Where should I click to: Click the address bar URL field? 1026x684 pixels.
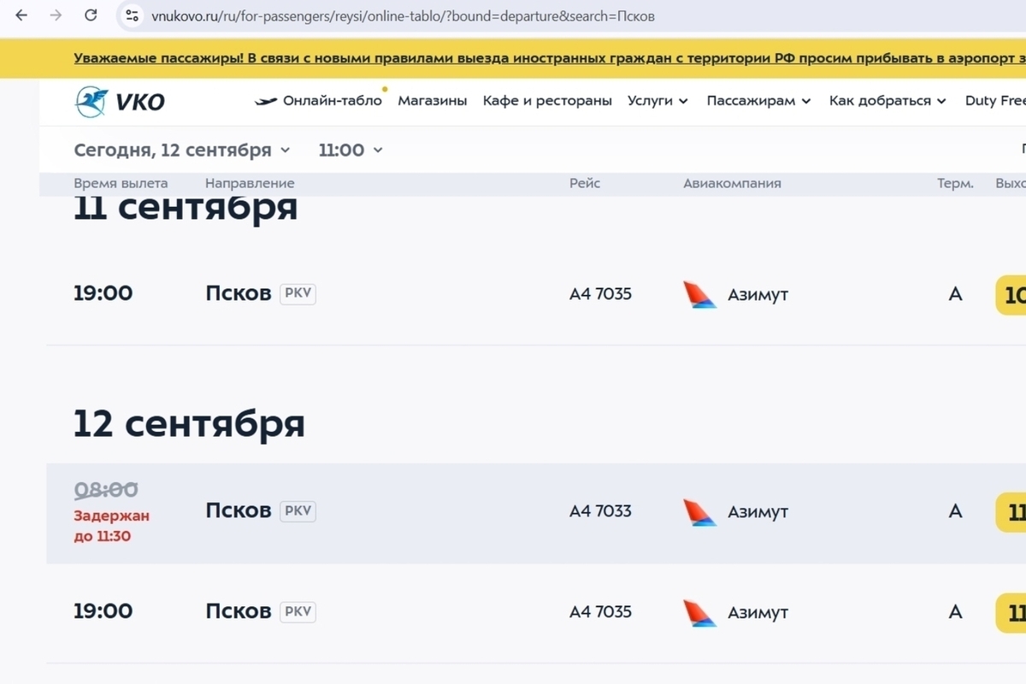click(564, 15)
